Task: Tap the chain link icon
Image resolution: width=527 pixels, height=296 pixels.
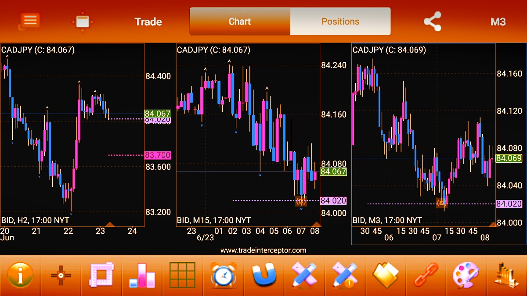Action: [426, 275]
